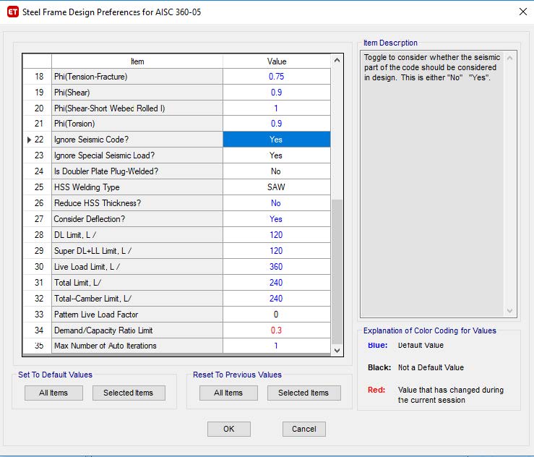Click table scrollbar up arrow

337,60
